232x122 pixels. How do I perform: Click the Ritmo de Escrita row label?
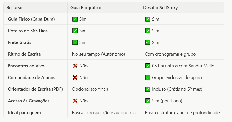point(24,54)
